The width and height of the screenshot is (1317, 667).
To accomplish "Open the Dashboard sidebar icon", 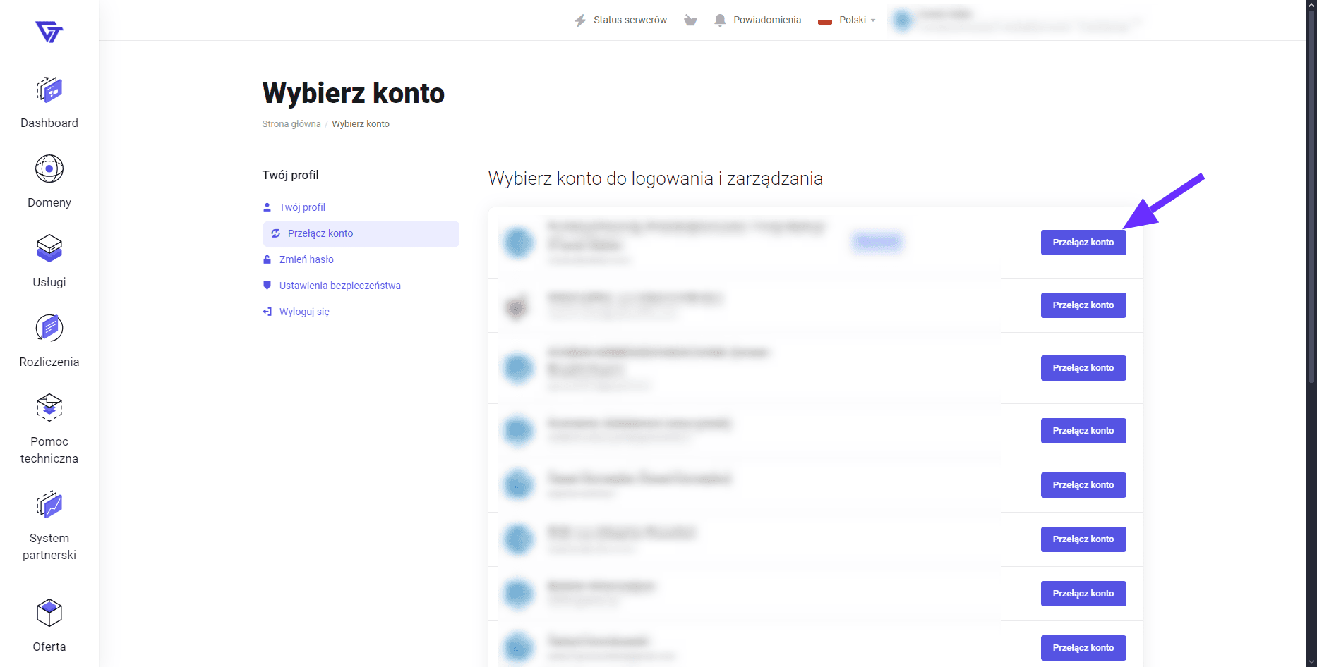I will (49, 91).
